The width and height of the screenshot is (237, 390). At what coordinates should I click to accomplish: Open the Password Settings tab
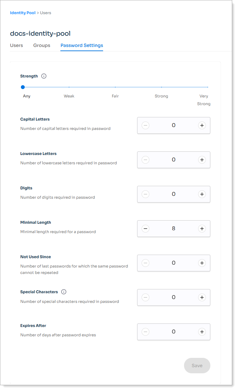tap(82, 45)
